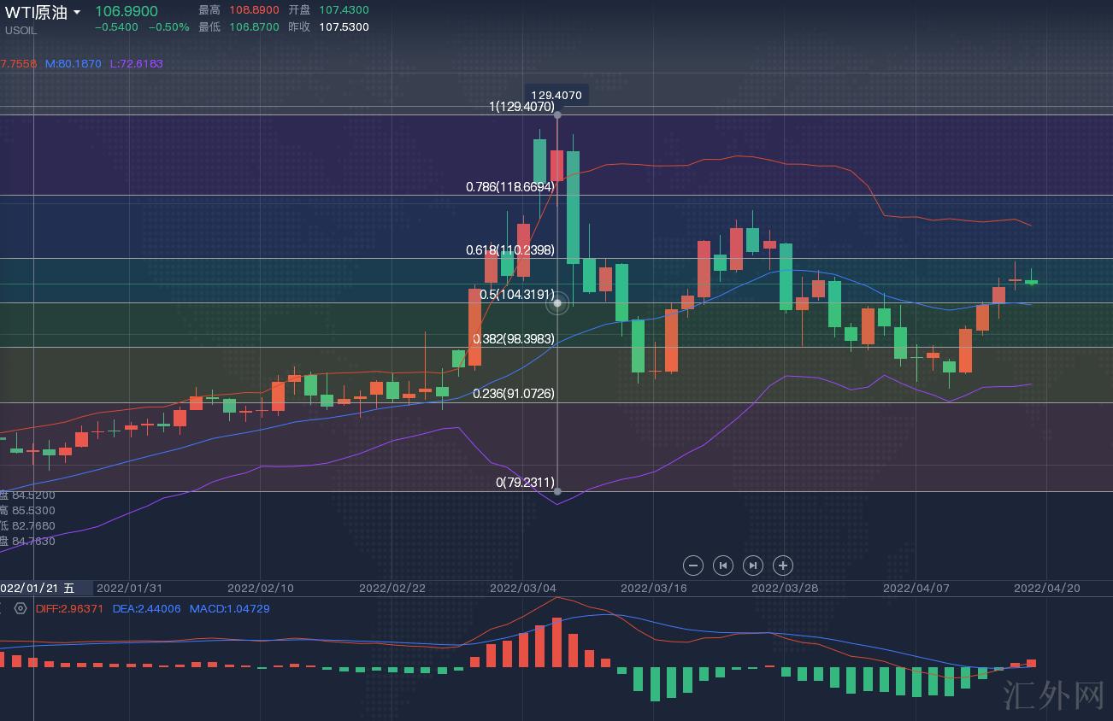
Task: Jump to the latest candle with skip-forward button
Action: (753, 565)
